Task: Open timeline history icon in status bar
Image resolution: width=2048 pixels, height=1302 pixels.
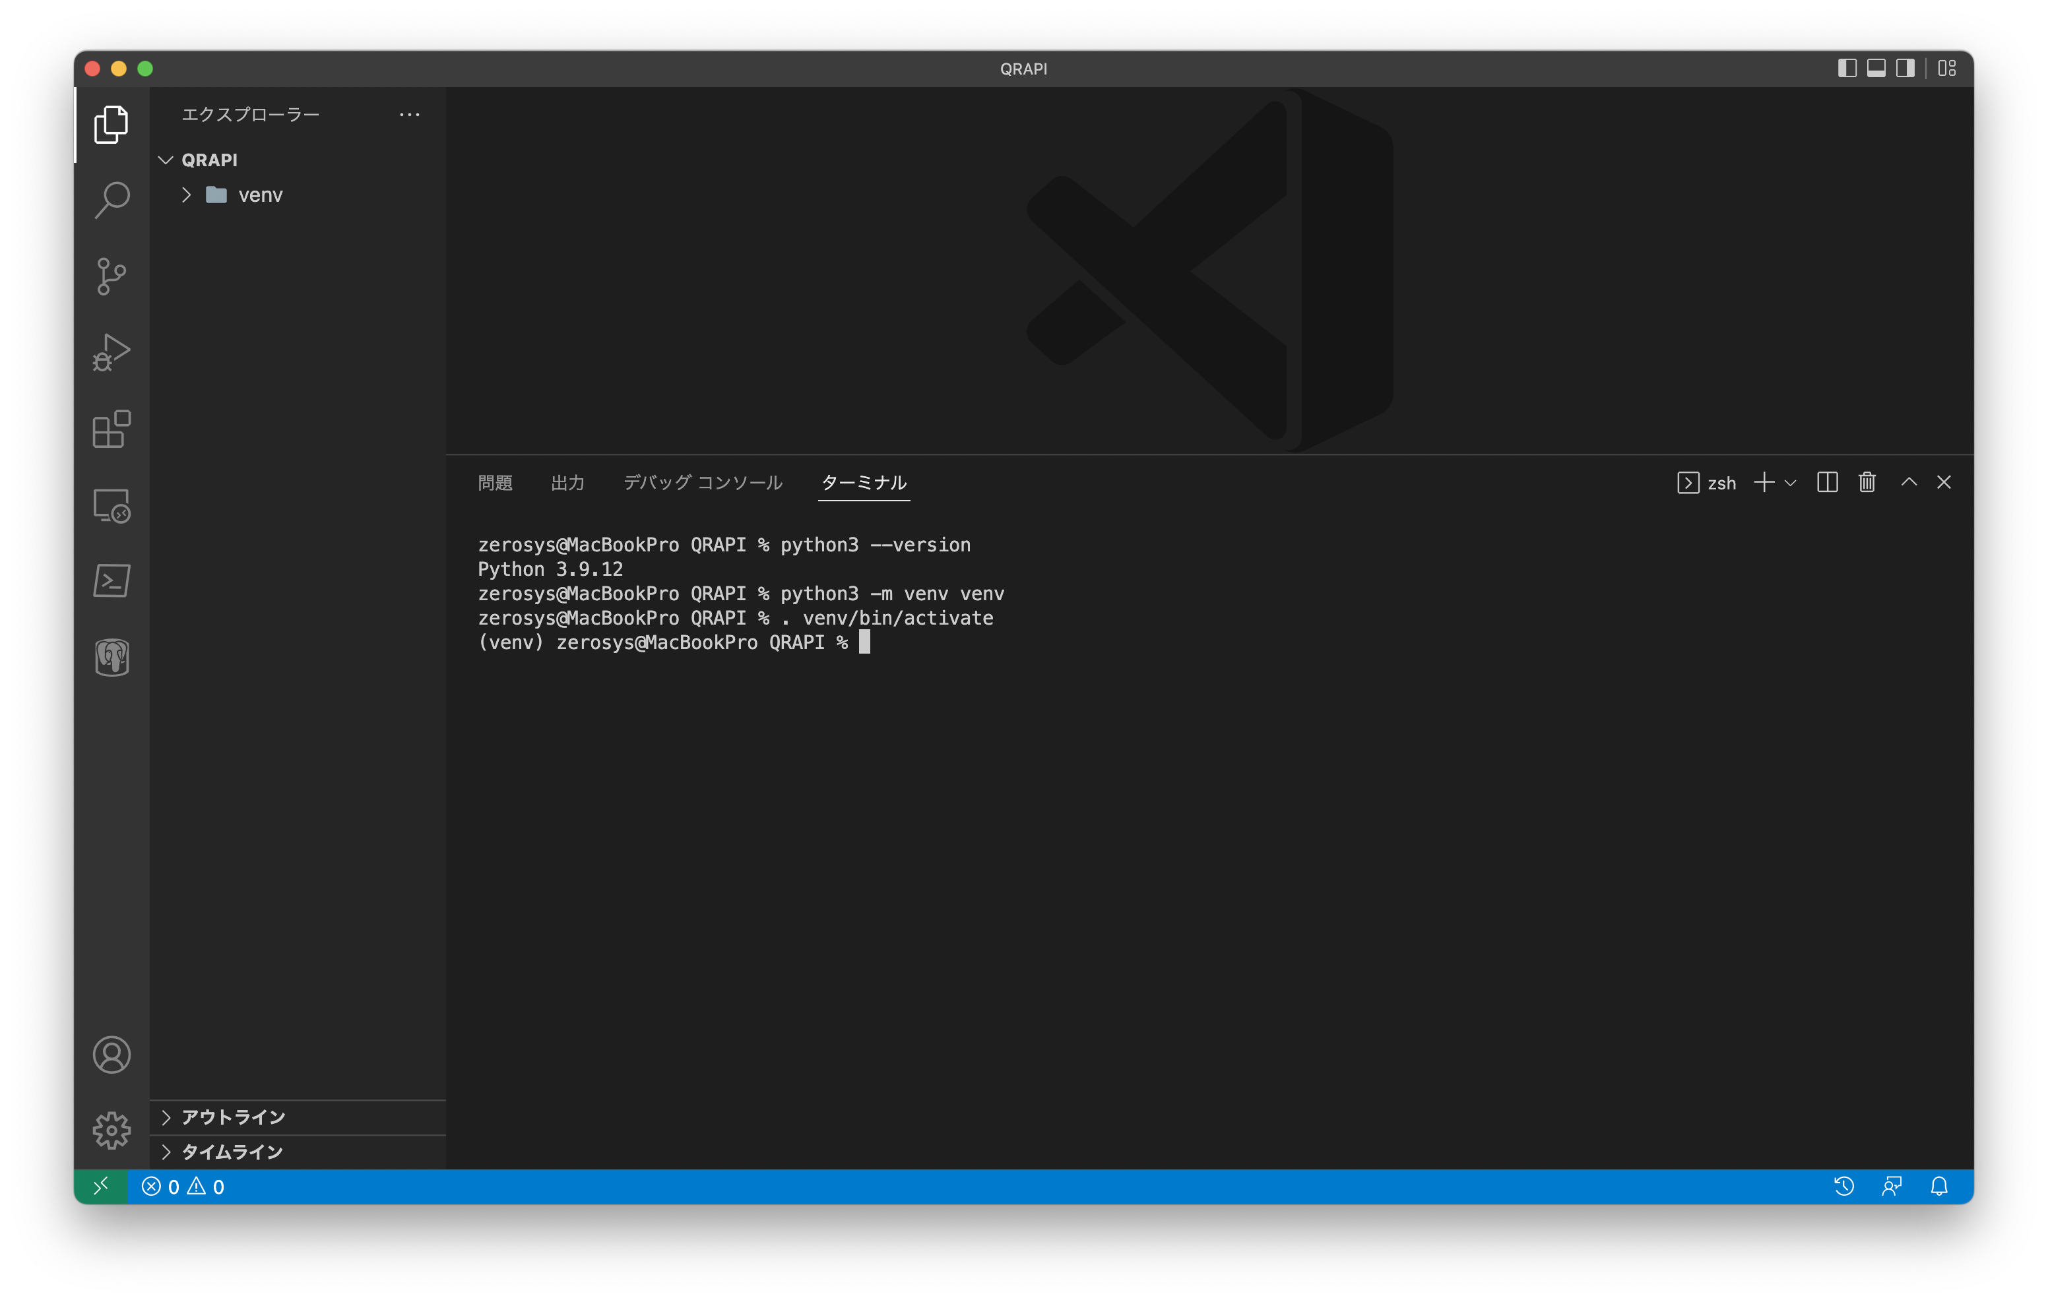Action: click(1843, 1187)
